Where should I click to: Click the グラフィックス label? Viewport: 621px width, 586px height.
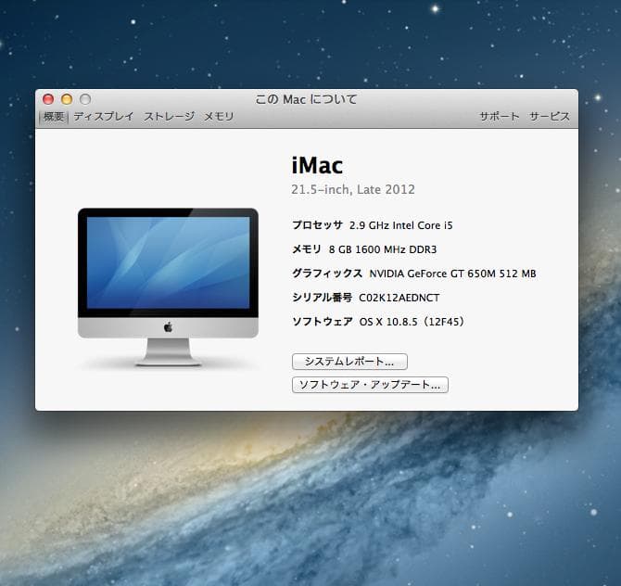pos(327,274)
